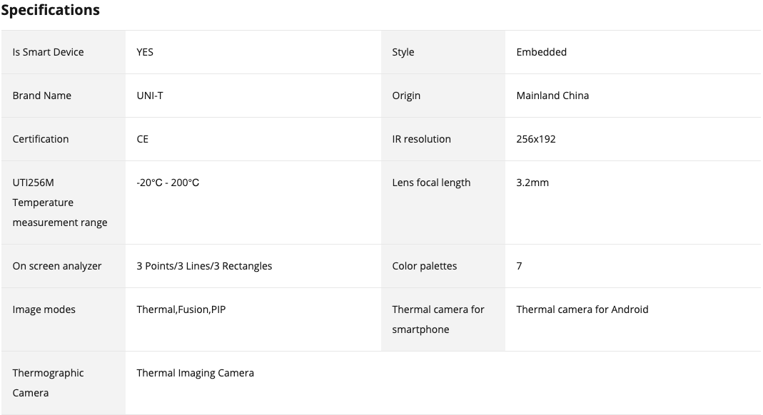Click the Brand Name label cell
The height and width of the screenshot is (415, 763).
click(x=64, y=96)
